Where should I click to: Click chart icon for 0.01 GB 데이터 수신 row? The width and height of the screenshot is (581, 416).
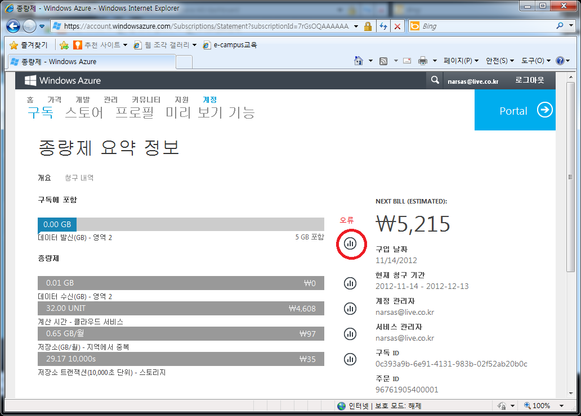coord(350,283)
